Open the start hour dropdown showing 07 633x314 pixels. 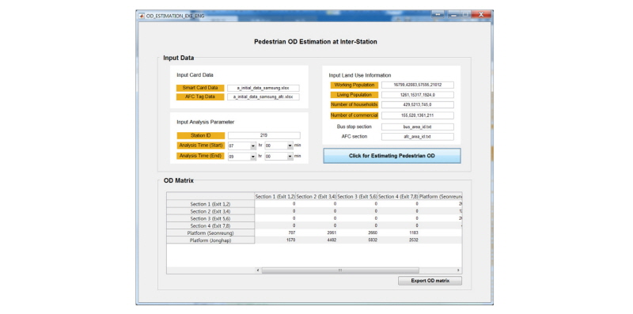tap(242, 146)
